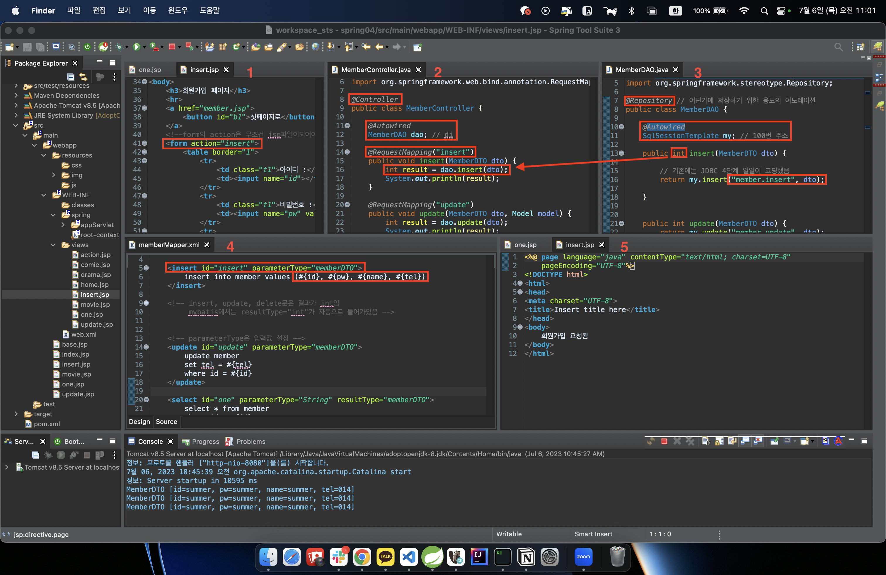Expand the target folder in tree
The height and width of the screenshot is (575, 886).
pyautogui.click(x=16, y=414)
